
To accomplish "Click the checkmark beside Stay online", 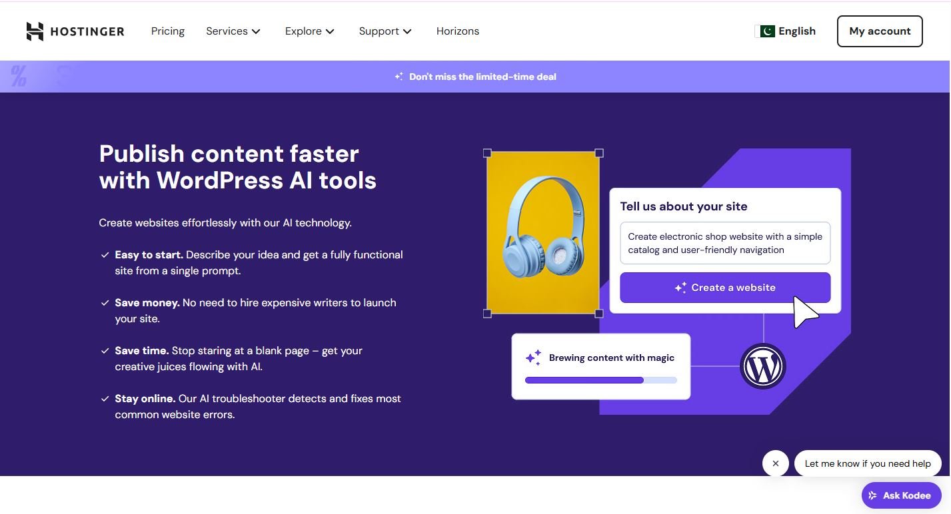I will [105, 399].
